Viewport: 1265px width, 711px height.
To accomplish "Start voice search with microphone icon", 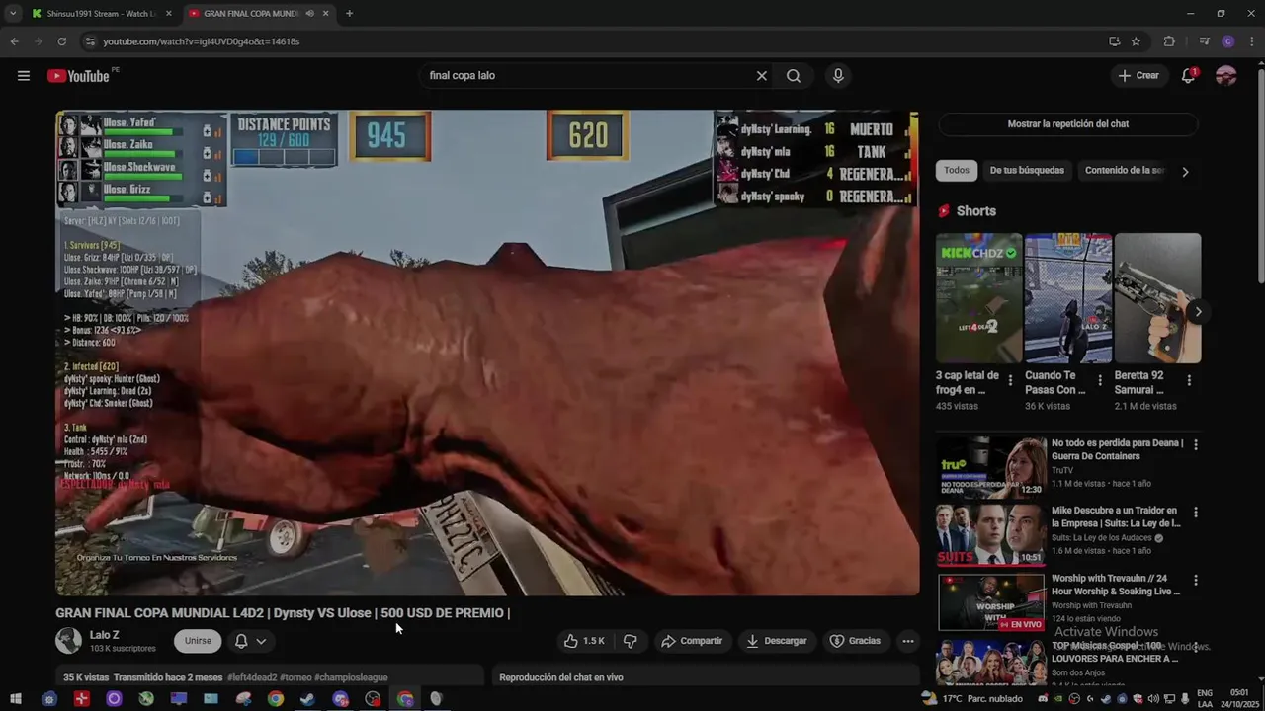I will (x=838, y=76).
